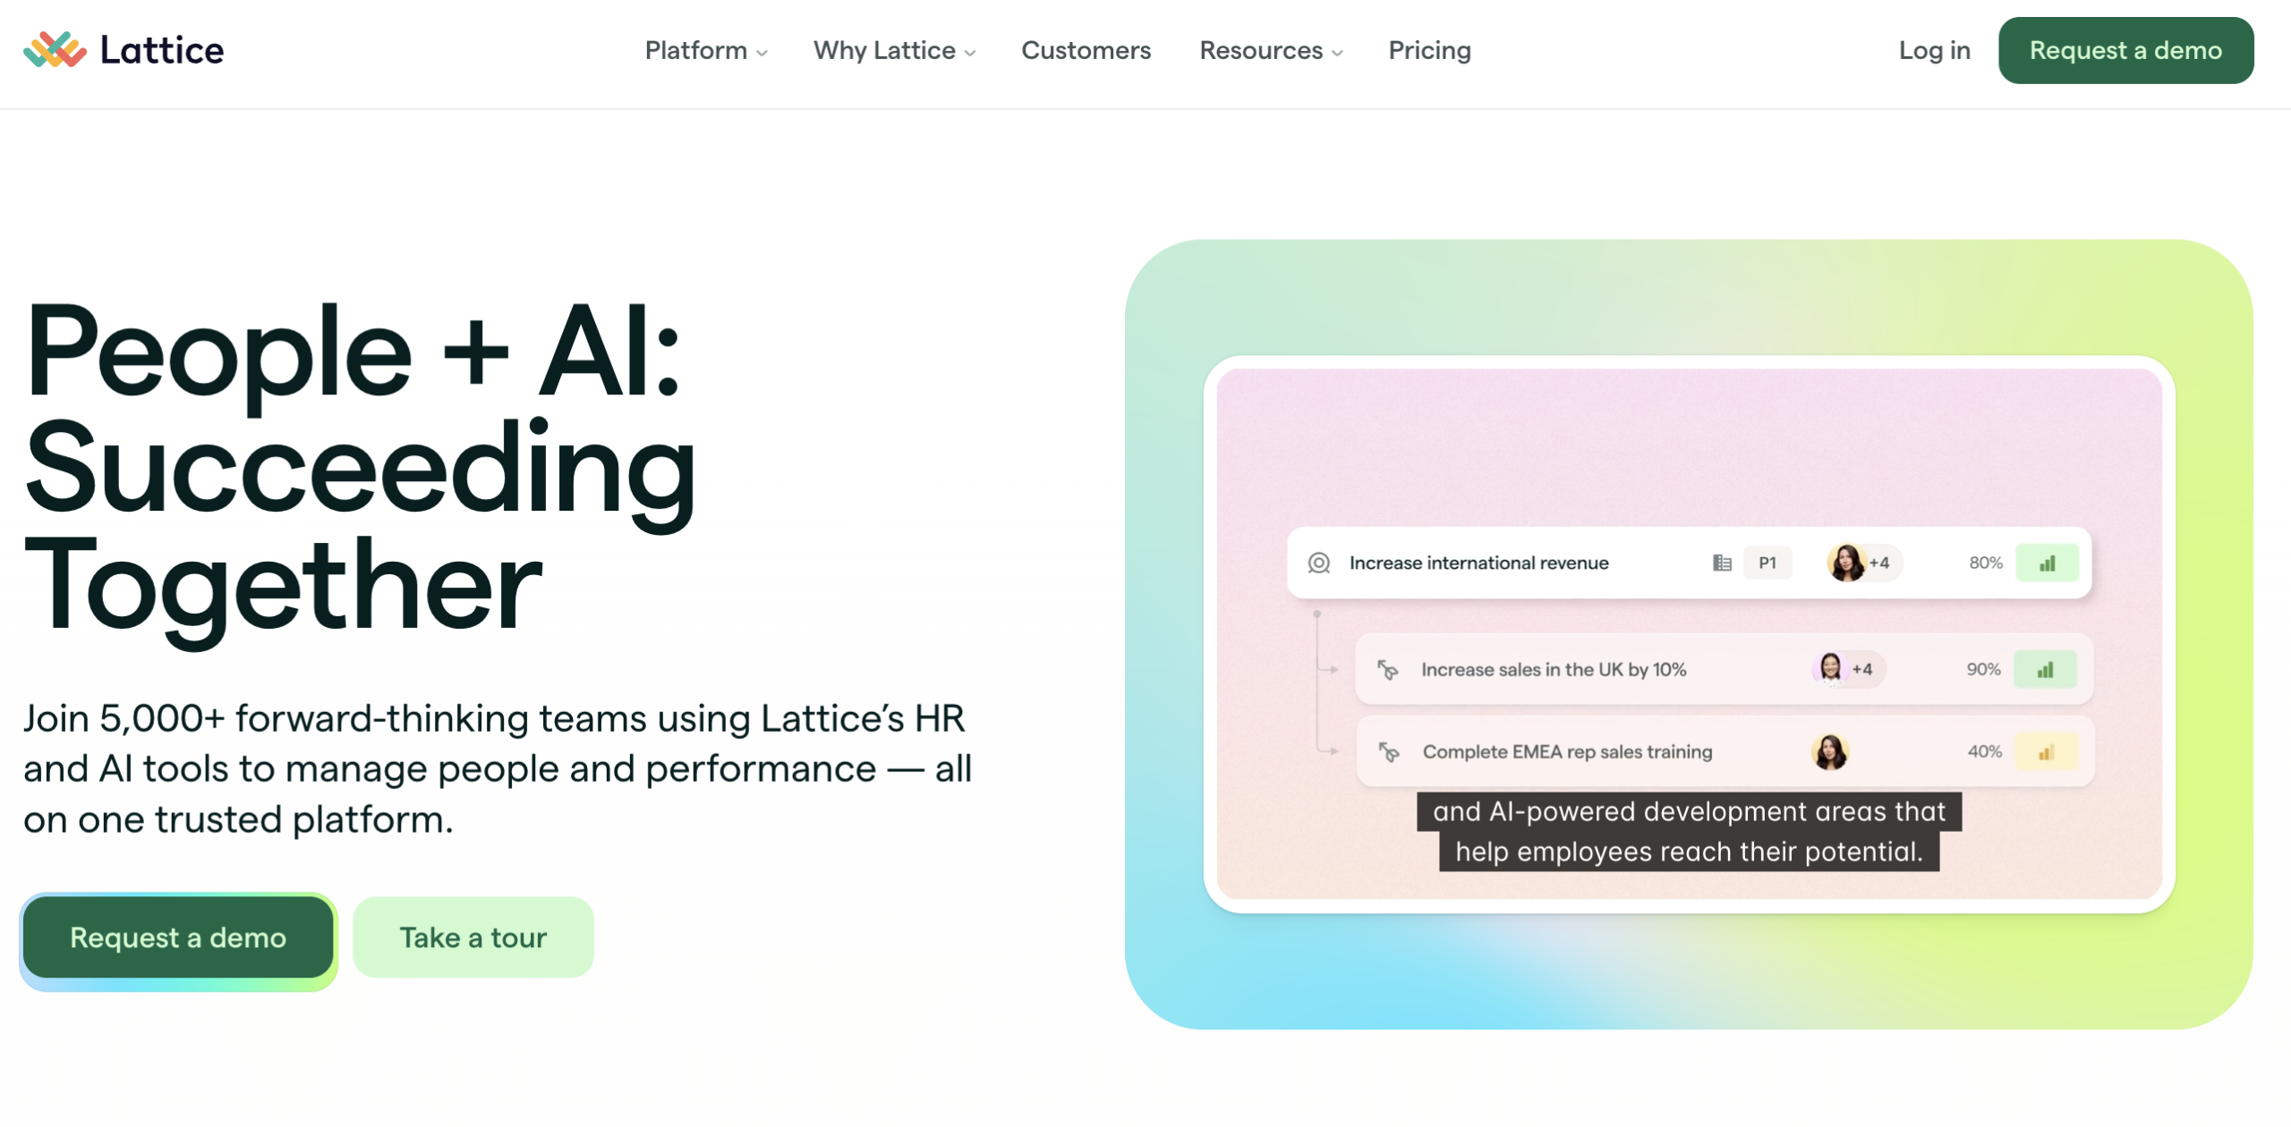Click the green chart icon at 80%

[x=2047, y=563]
